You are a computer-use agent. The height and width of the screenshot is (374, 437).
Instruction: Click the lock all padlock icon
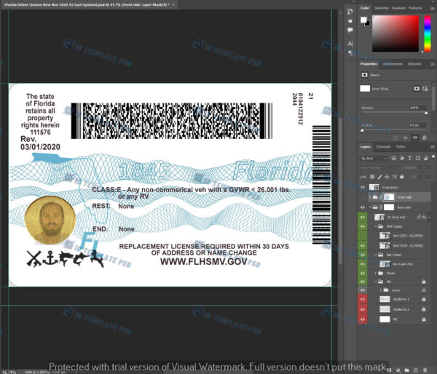coord(401,177)
